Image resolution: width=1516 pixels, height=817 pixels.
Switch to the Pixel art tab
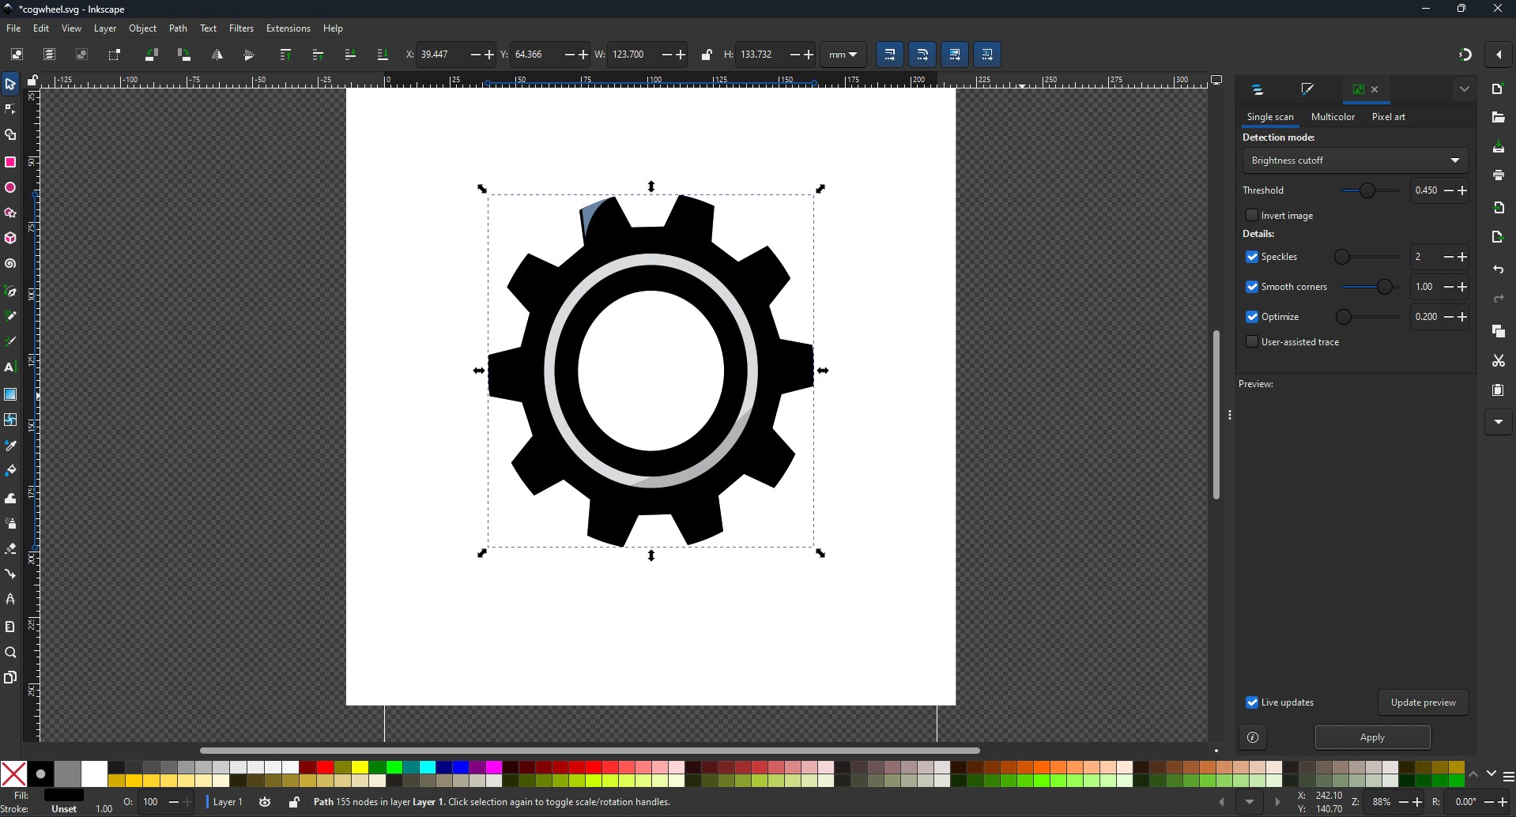[1389, 117]
